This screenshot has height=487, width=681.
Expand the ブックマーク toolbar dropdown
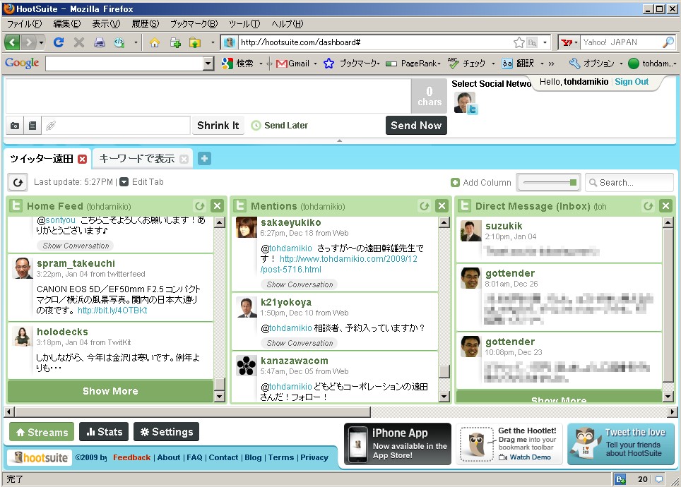click(379, 64)
